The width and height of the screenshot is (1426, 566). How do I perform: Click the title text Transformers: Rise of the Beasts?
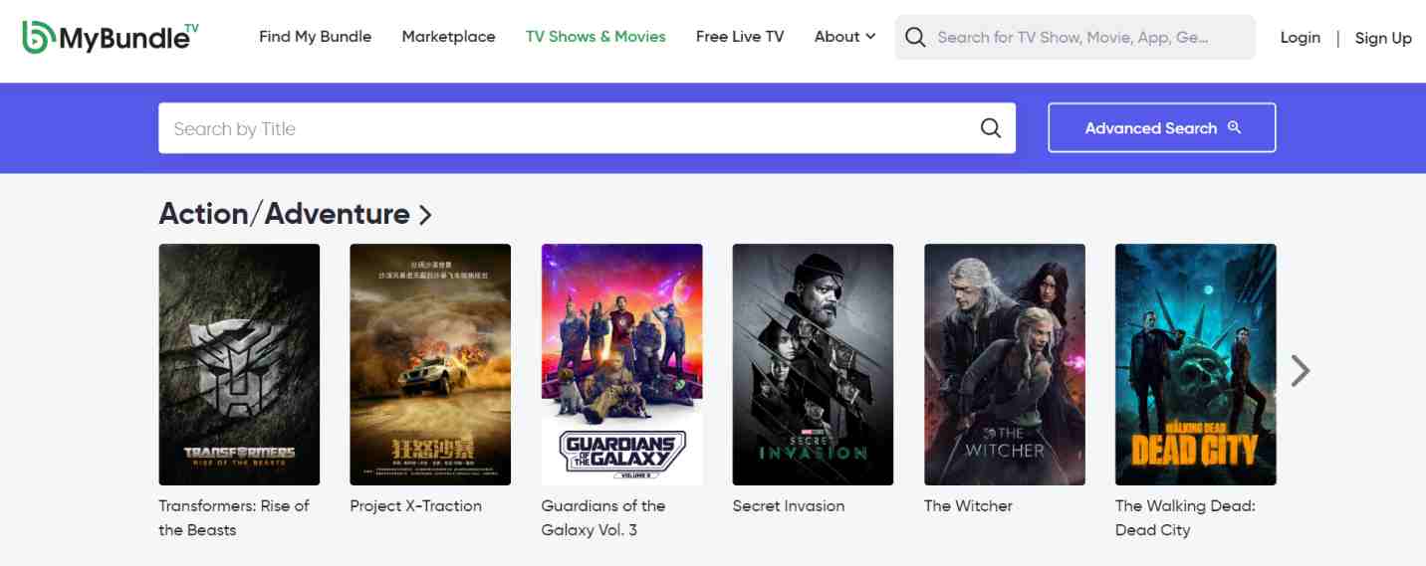coord(234,517)
